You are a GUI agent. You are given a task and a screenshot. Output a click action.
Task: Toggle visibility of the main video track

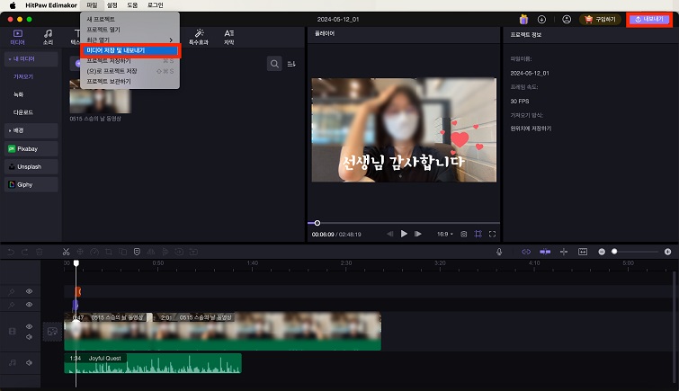point(29,327)
